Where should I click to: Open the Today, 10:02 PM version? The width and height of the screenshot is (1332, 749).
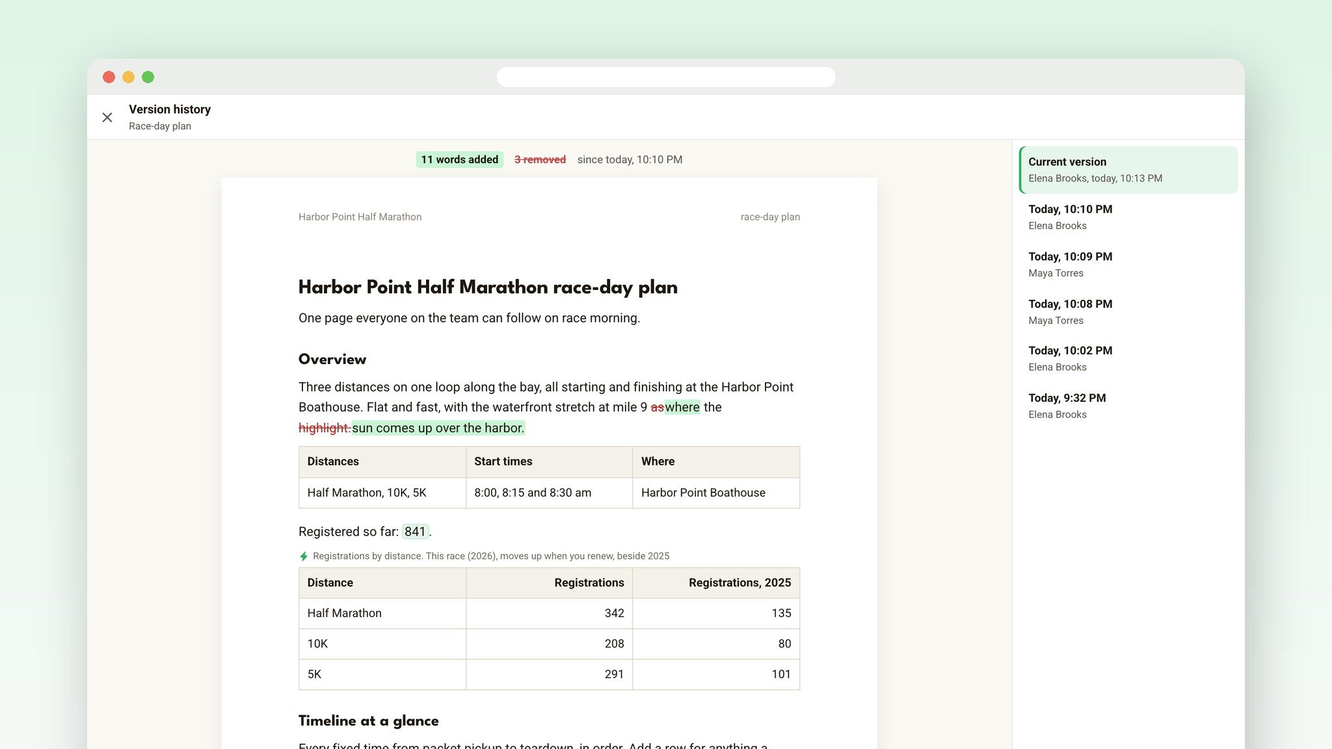[x=1128, y=359]
